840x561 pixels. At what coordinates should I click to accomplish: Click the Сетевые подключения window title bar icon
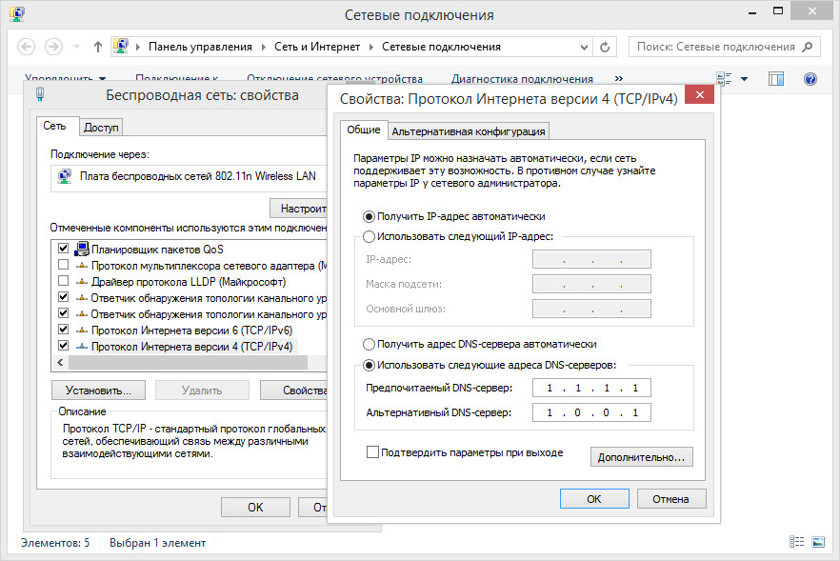[16, 14]
